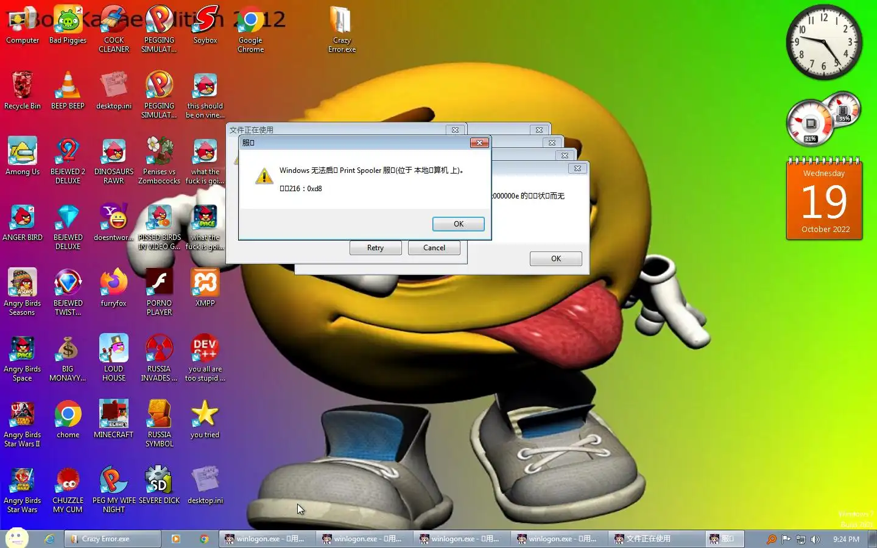Viewport: 877px width, 548px height.
Task: Click the ANGER BIRD desktop icon
Action: [23, 223]
